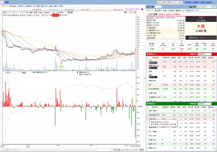Open the 關鍵券商 dropdown in 賣超 panel
217x152 pixels.
(x=205, y=103)
